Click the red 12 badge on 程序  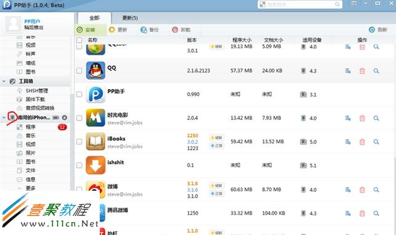(x=62, y=127)
